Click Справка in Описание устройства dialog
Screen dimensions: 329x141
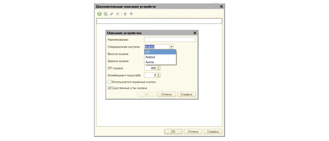pos(186,94)
